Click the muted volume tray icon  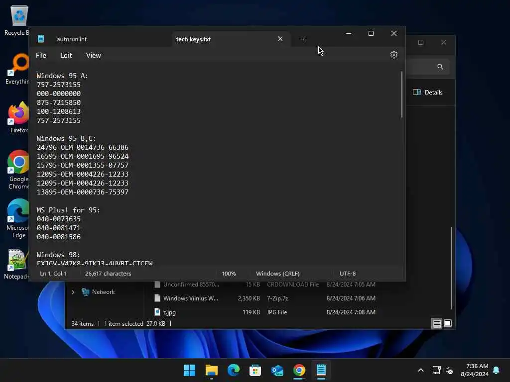tap(449, 370)
